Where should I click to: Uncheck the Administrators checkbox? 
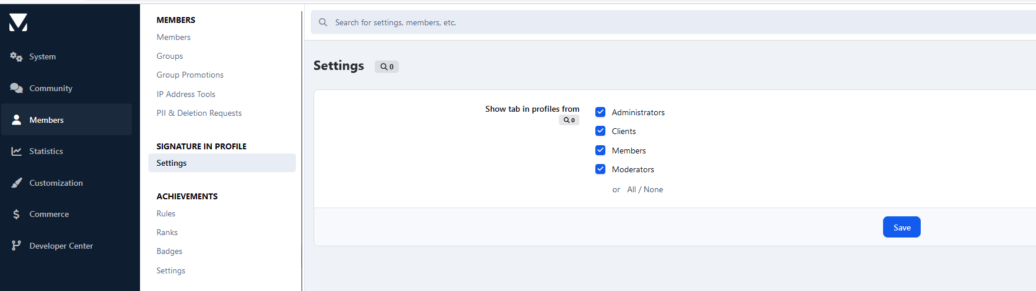600,112
